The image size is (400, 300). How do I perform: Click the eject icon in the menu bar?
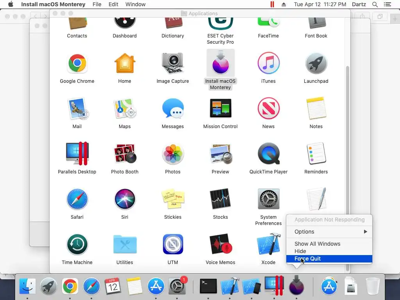point(284,4)
